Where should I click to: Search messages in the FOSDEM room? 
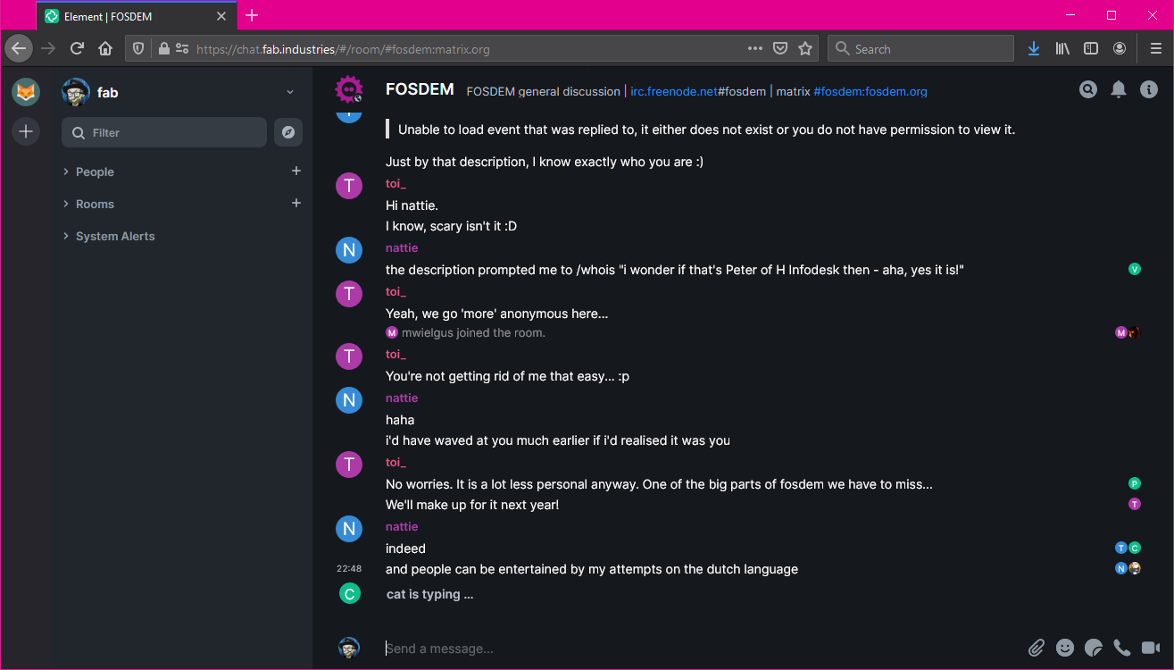click(1087, 89)
